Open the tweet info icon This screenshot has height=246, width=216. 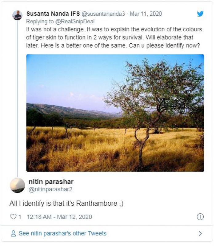200,217
